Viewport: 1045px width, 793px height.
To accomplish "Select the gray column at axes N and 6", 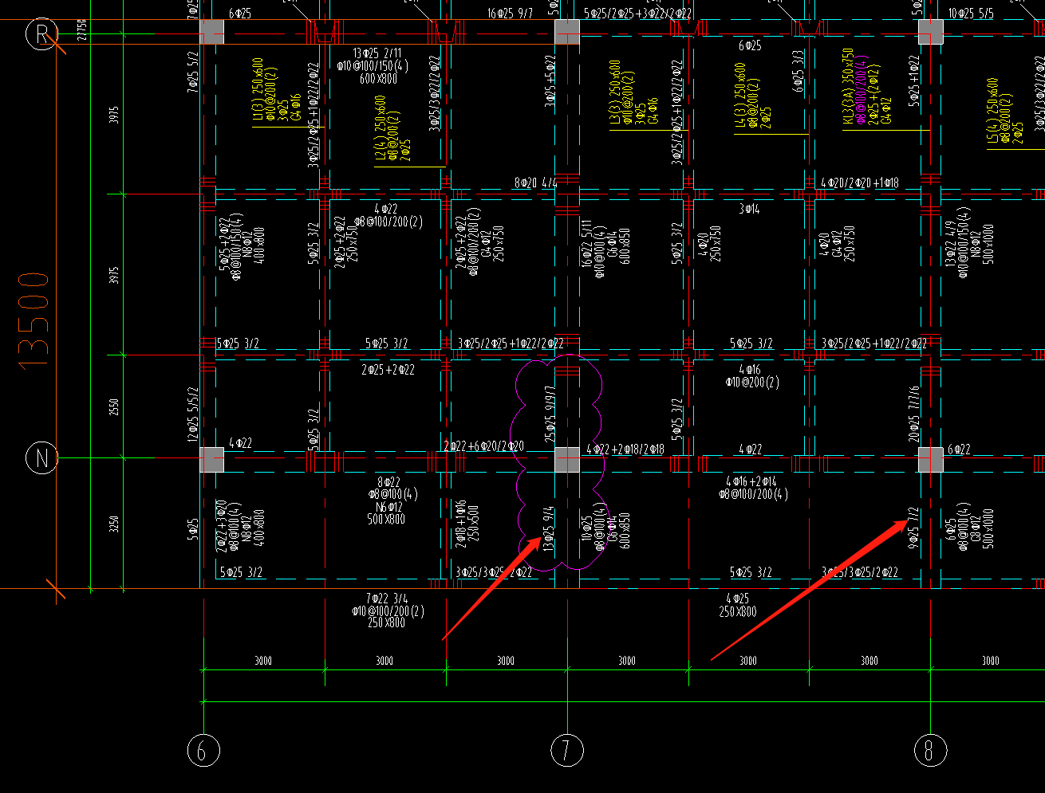I will click(211, 459).
